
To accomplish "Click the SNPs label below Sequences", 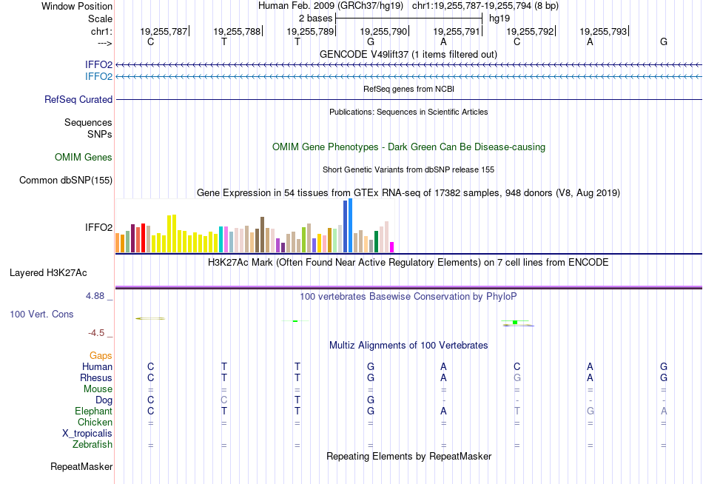I will (100, 134).
